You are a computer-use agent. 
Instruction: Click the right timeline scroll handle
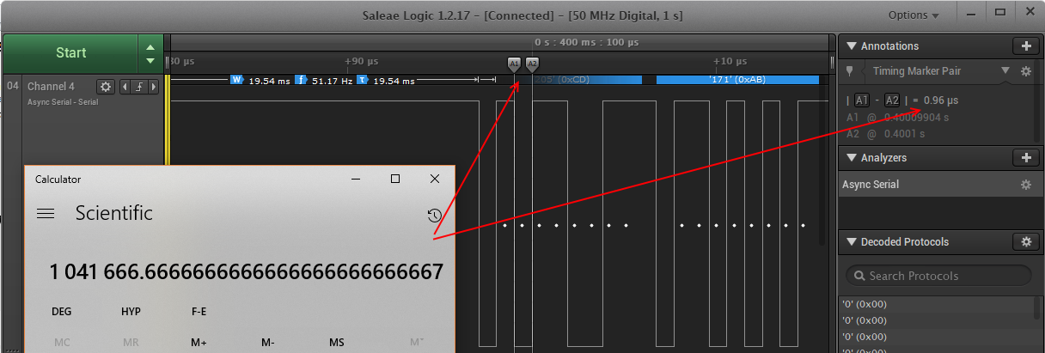(x=831, y=62)
